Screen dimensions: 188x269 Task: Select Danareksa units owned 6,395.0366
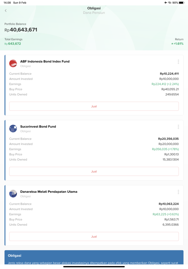click(171, 225)
